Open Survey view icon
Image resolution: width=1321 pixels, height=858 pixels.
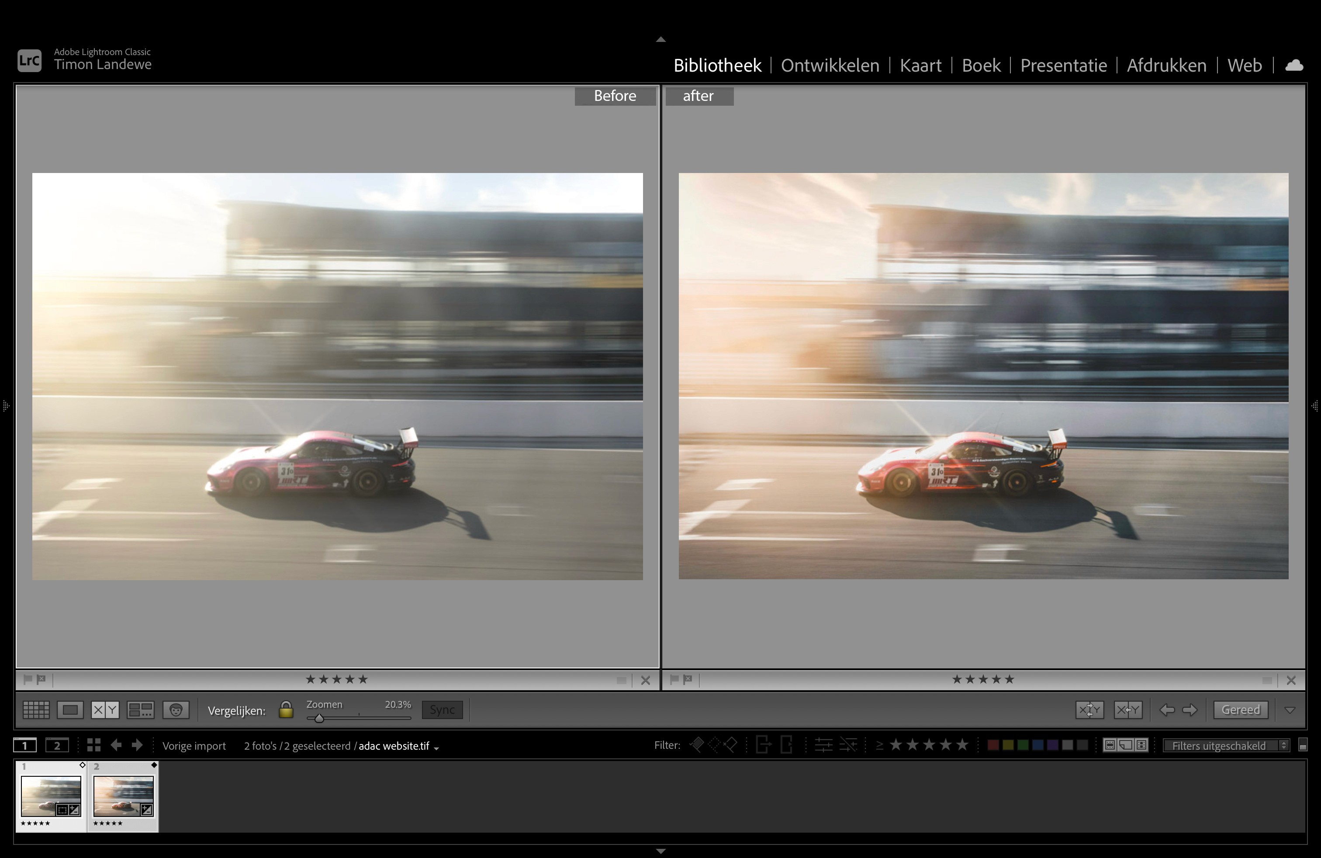pyautogui.click(x=140, y=710)
